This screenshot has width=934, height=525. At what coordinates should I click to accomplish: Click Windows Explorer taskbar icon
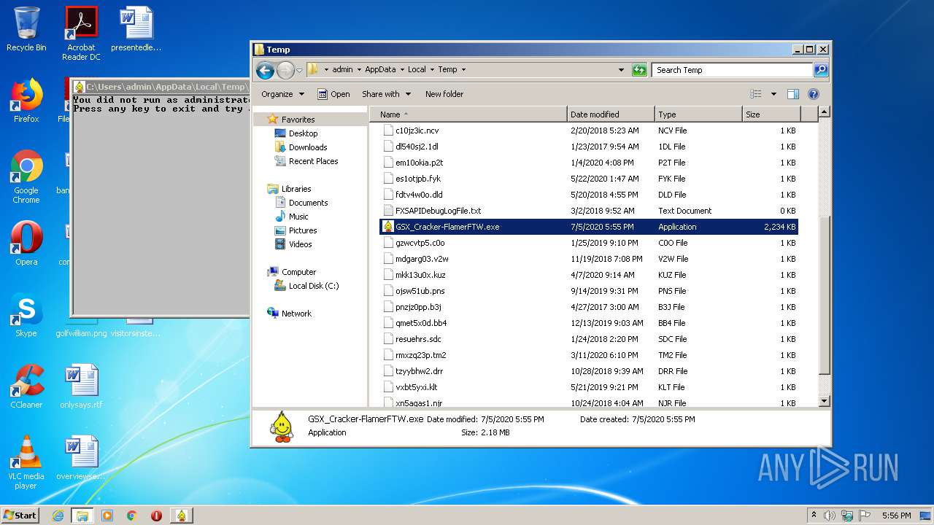82,516
